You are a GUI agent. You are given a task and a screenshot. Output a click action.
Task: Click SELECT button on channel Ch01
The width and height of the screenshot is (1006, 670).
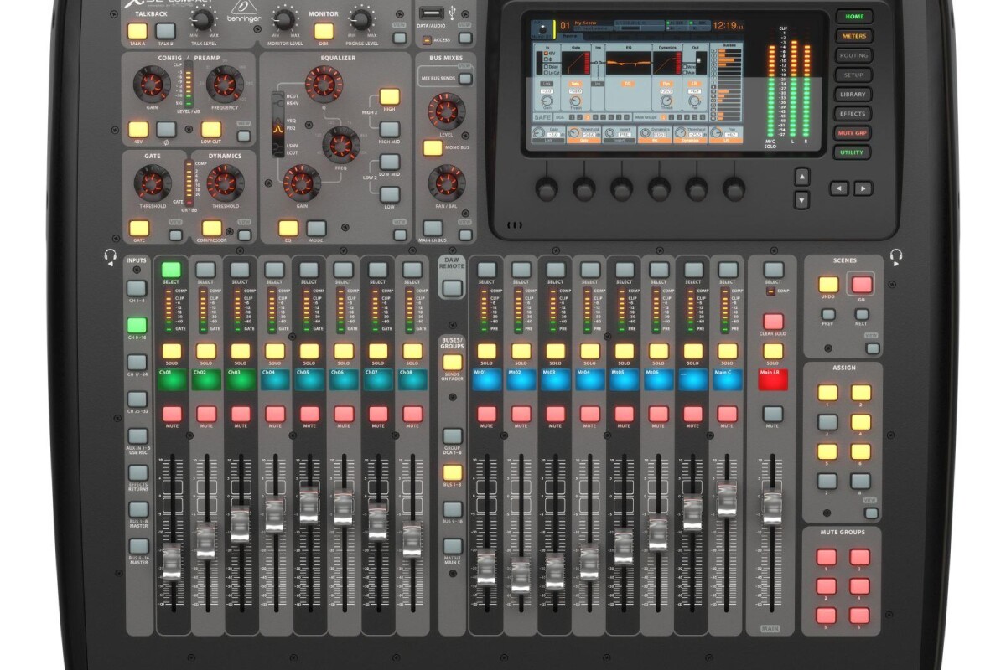tap(171, 270)
